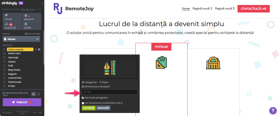The image size is (279, 116).
Task: Click the redo arrow icon
Action: [40, 9]
